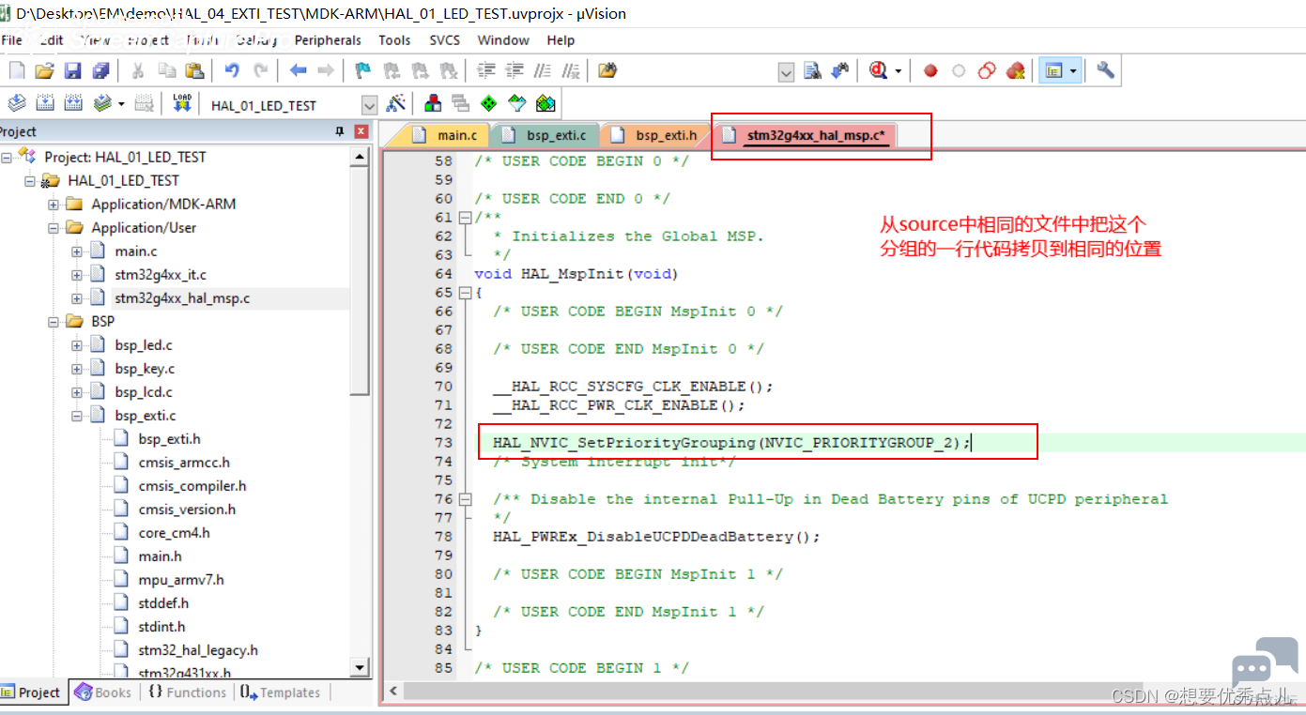Open the HAL_01_LED_TEST target dropdown
This screenshot has height=715, width=1306.
369,105
